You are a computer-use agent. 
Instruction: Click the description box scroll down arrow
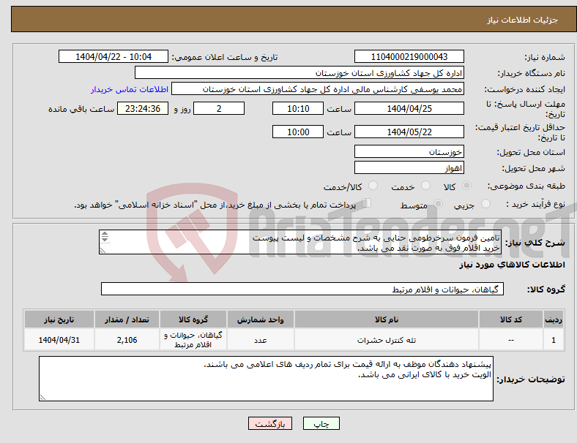coord(105,239)
